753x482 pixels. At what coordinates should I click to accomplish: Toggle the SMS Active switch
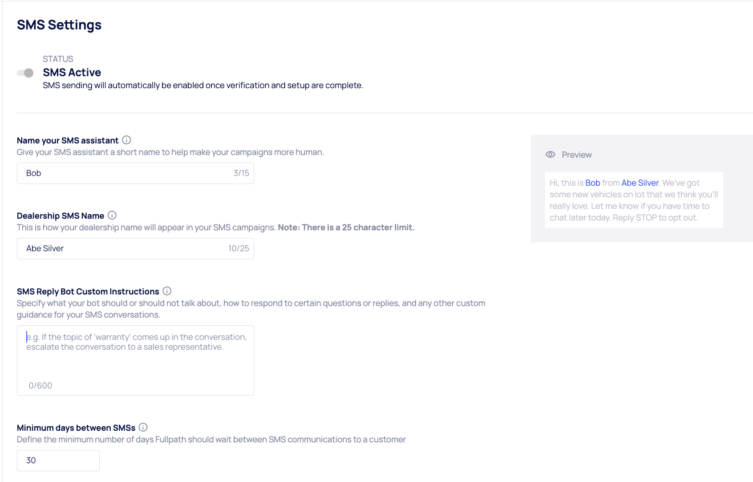click(25, 73)
